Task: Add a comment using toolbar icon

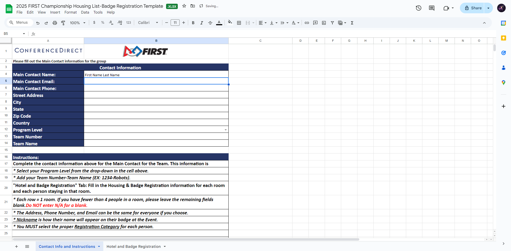Action: [315, 23]
